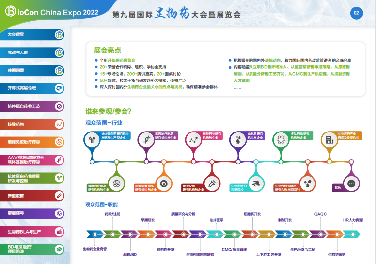Image resolution: width=376 pixels, height=264 pixels.
Task: Click the BioCon China Expo 2022 logo
Action: [49, 12]
